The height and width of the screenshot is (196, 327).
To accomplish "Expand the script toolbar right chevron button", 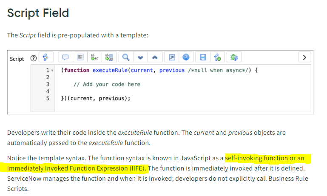I will pyautogui.click(x=304, y=57).
